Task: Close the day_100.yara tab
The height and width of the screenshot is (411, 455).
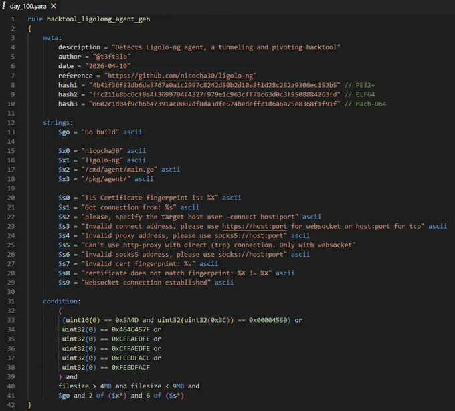Action: tap(54, 6)
